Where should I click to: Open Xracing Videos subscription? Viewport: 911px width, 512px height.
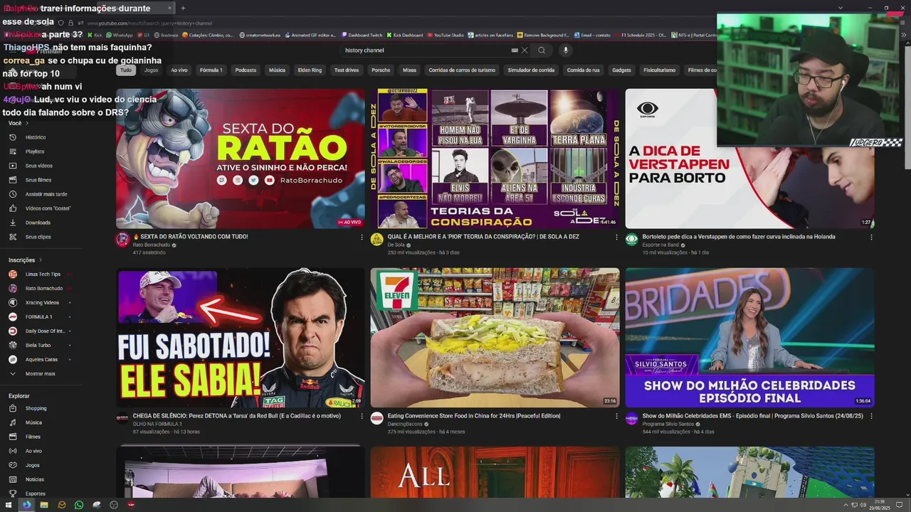tap(42, 303)
